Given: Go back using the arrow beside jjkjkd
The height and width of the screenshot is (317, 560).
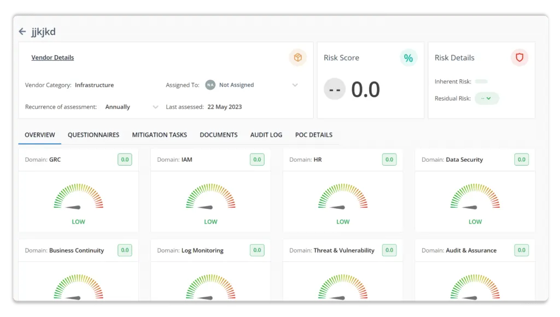Looking at the screenshot, I should (22, 31).
